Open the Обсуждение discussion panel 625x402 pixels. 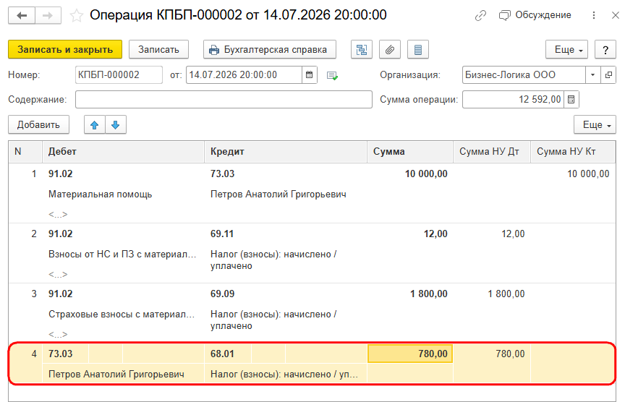click(x=535, y=15)
